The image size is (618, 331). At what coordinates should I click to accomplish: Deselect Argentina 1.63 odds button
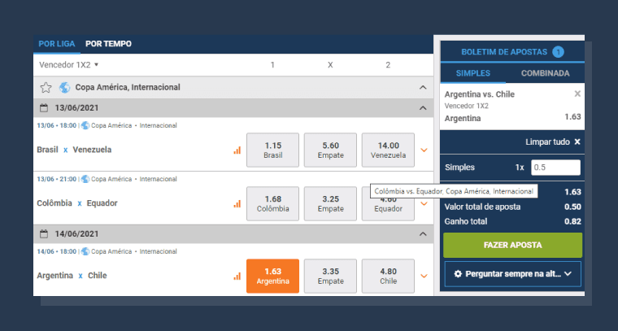[x=272, y=277]
